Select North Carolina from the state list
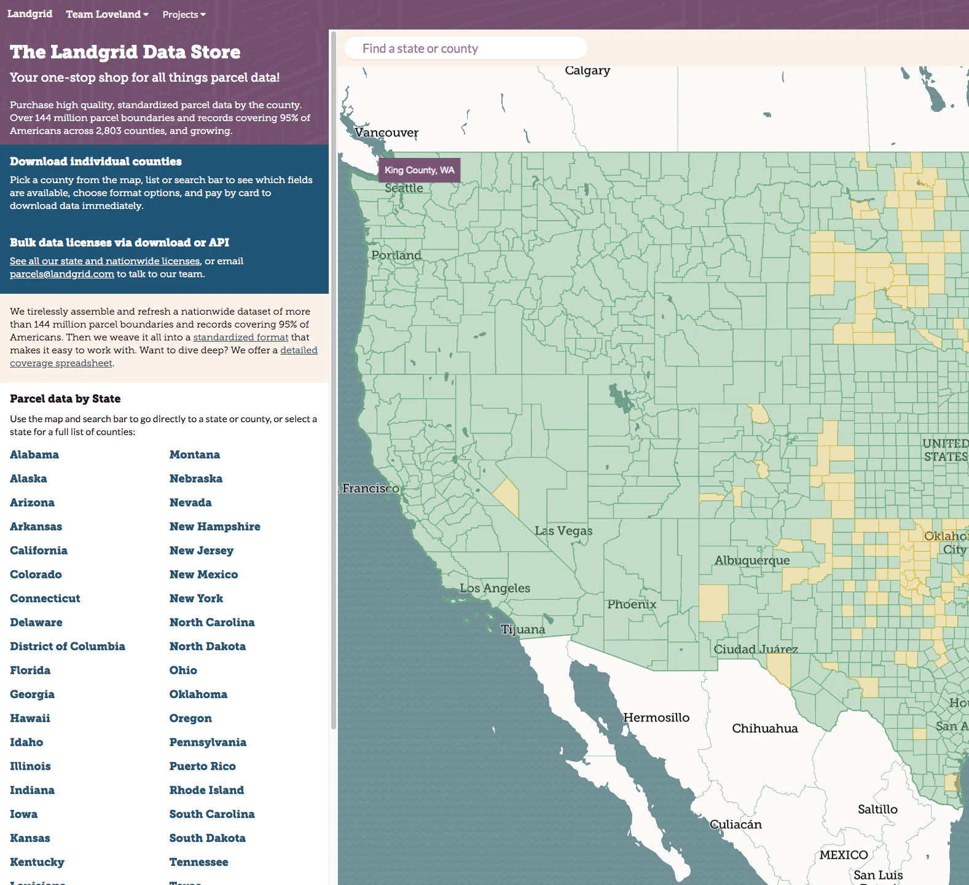Image resolution: width=969 pixels, height=885 pixels. pos(212,623)
